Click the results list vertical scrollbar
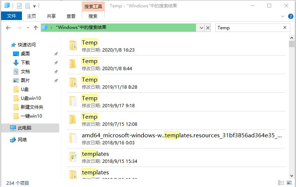Viewport: 296px width, 187px height. point(292,111)
